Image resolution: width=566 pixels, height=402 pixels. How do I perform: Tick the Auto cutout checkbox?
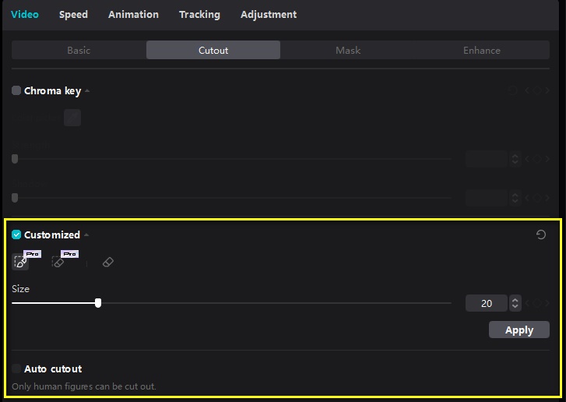16,368
